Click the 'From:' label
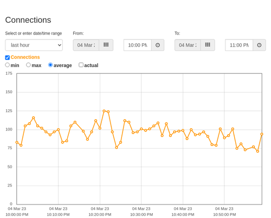 pyautogui.click(x=78, y=34)
